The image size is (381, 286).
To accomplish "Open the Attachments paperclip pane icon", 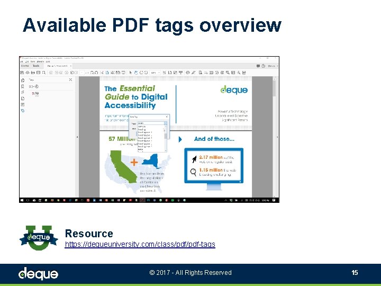I will pos(23,92).
